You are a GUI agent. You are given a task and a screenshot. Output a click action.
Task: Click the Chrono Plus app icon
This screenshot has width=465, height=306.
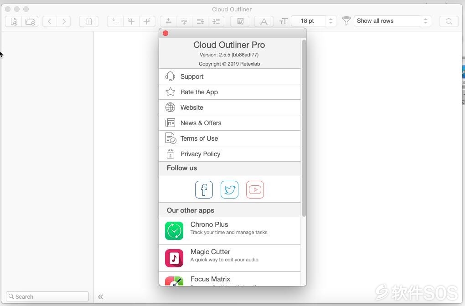[x=174, y=231]
